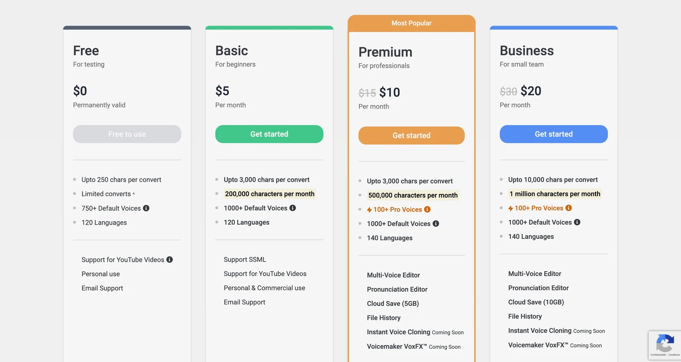Click info icon beside Business 1000+ Default Voices
The height and width of the screenshot is (362, 681).
click(577, 222)
